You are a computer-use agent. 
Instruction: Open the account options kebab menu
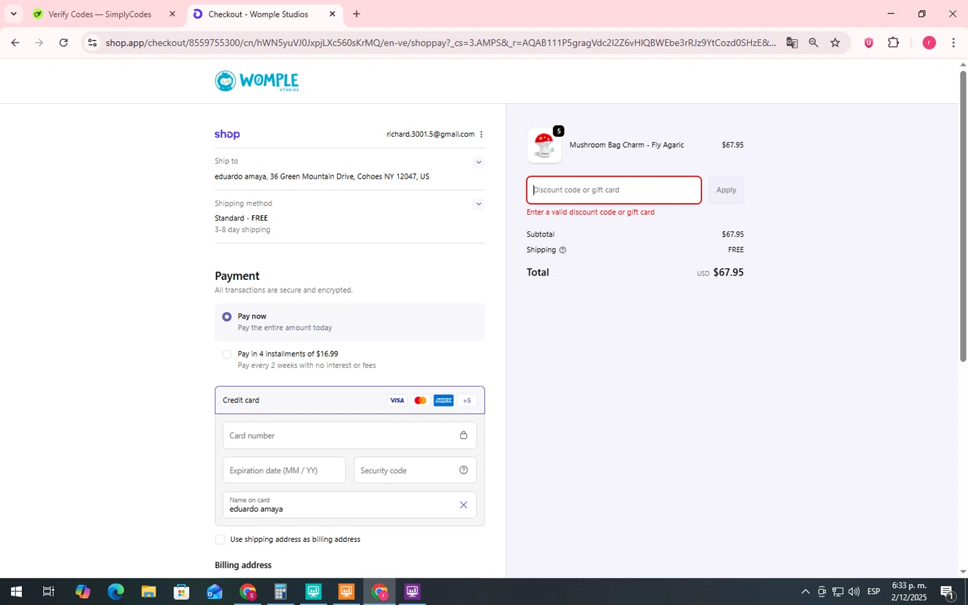[481, 134]
